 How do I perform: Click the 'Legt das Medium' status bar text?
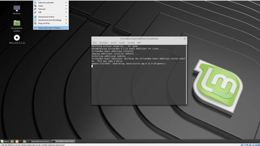point(32,145)
